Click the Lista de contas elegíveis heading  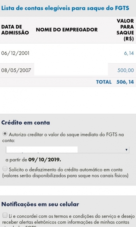coord(65,8)
